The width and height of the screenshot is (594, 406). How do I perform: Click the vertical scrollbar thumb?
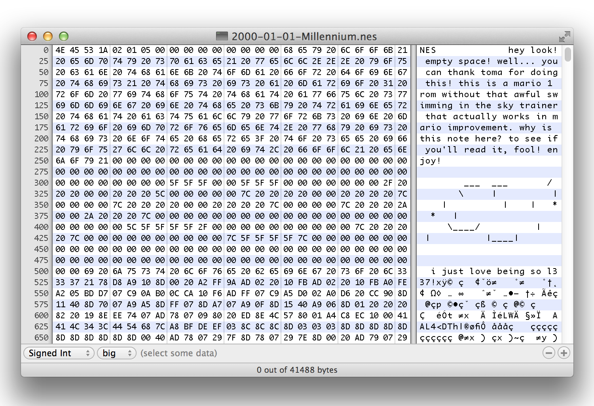coord(568,55)
